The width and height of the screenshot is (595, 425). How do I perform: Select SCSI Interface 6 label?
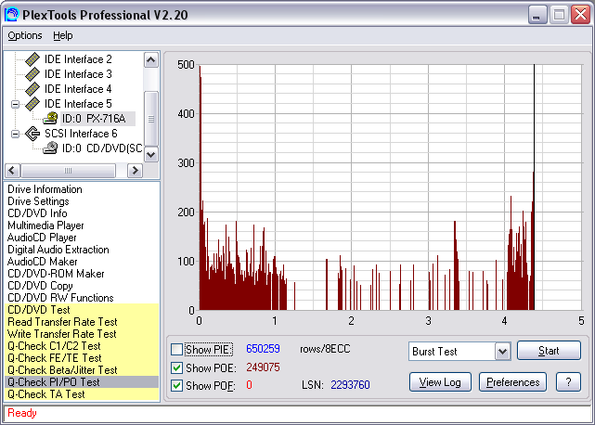[81, 134]
